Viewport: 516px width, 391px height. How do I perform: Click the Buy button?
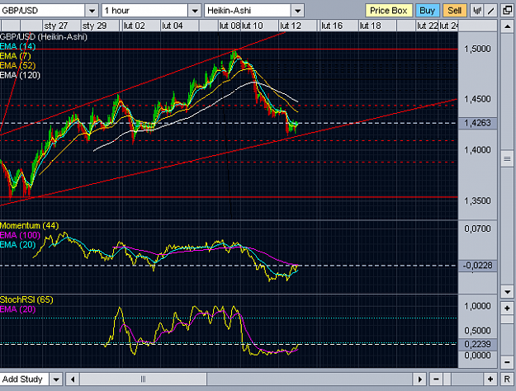(427, 11)
